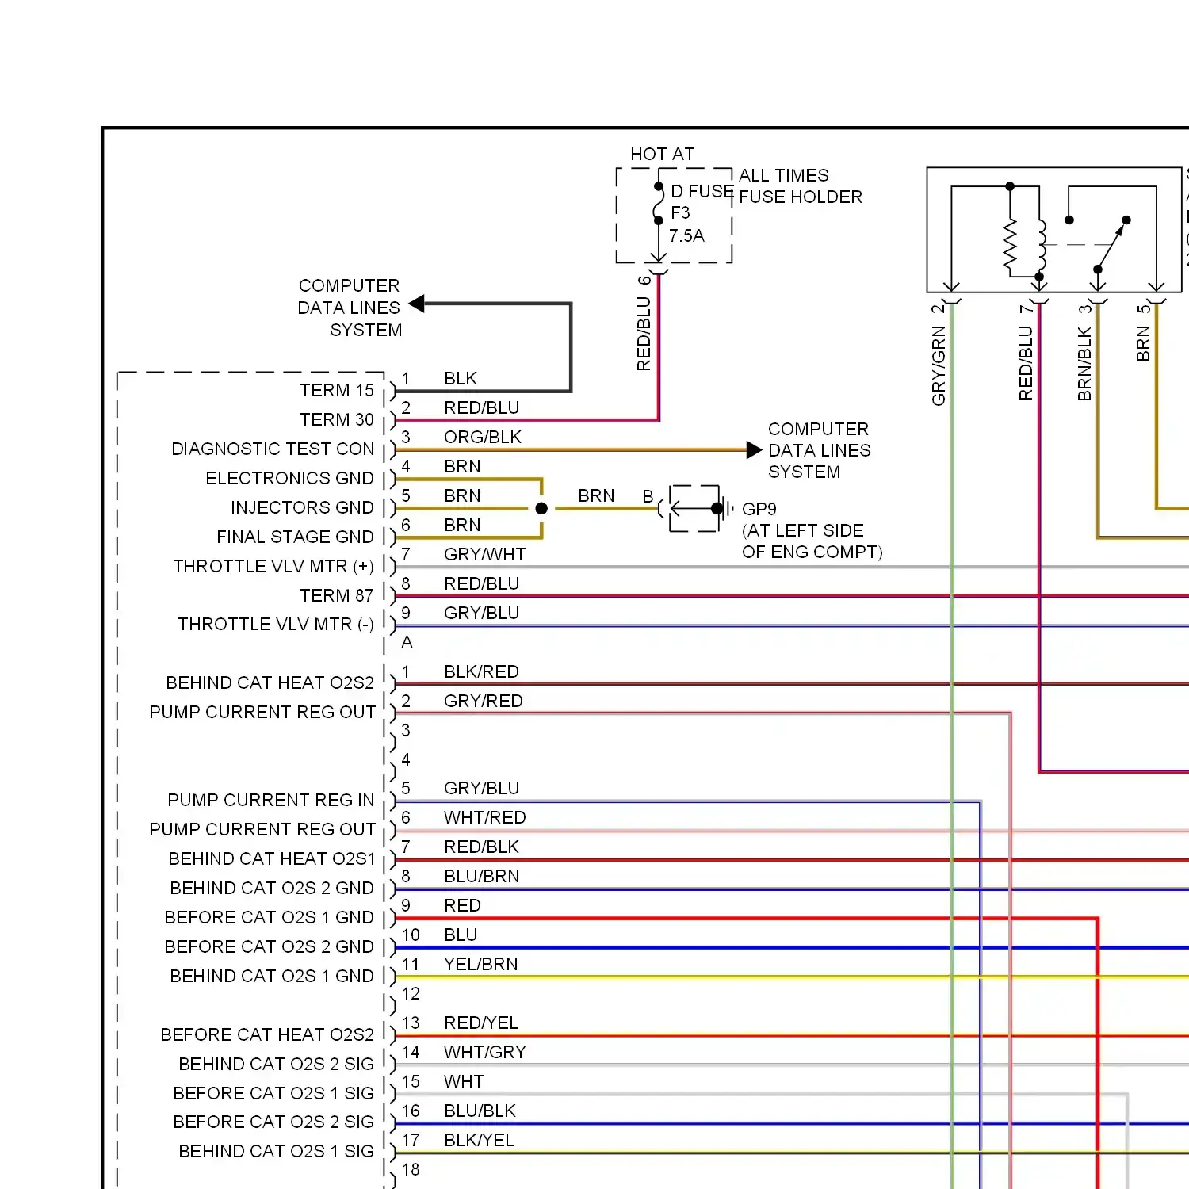Click the fuse F3 symbol
The height and width of the screenshot is (1189, 1189).
[659, 204]
